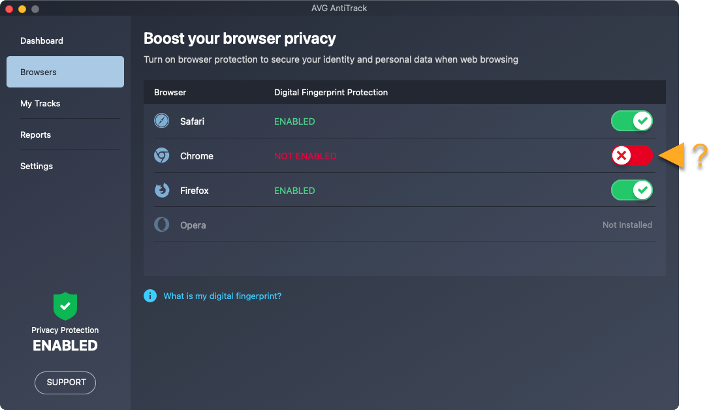Screen dimensions: 724x410
Task: Click the orange arrow beside Chrome toggle
Action: tap(673, 156)
